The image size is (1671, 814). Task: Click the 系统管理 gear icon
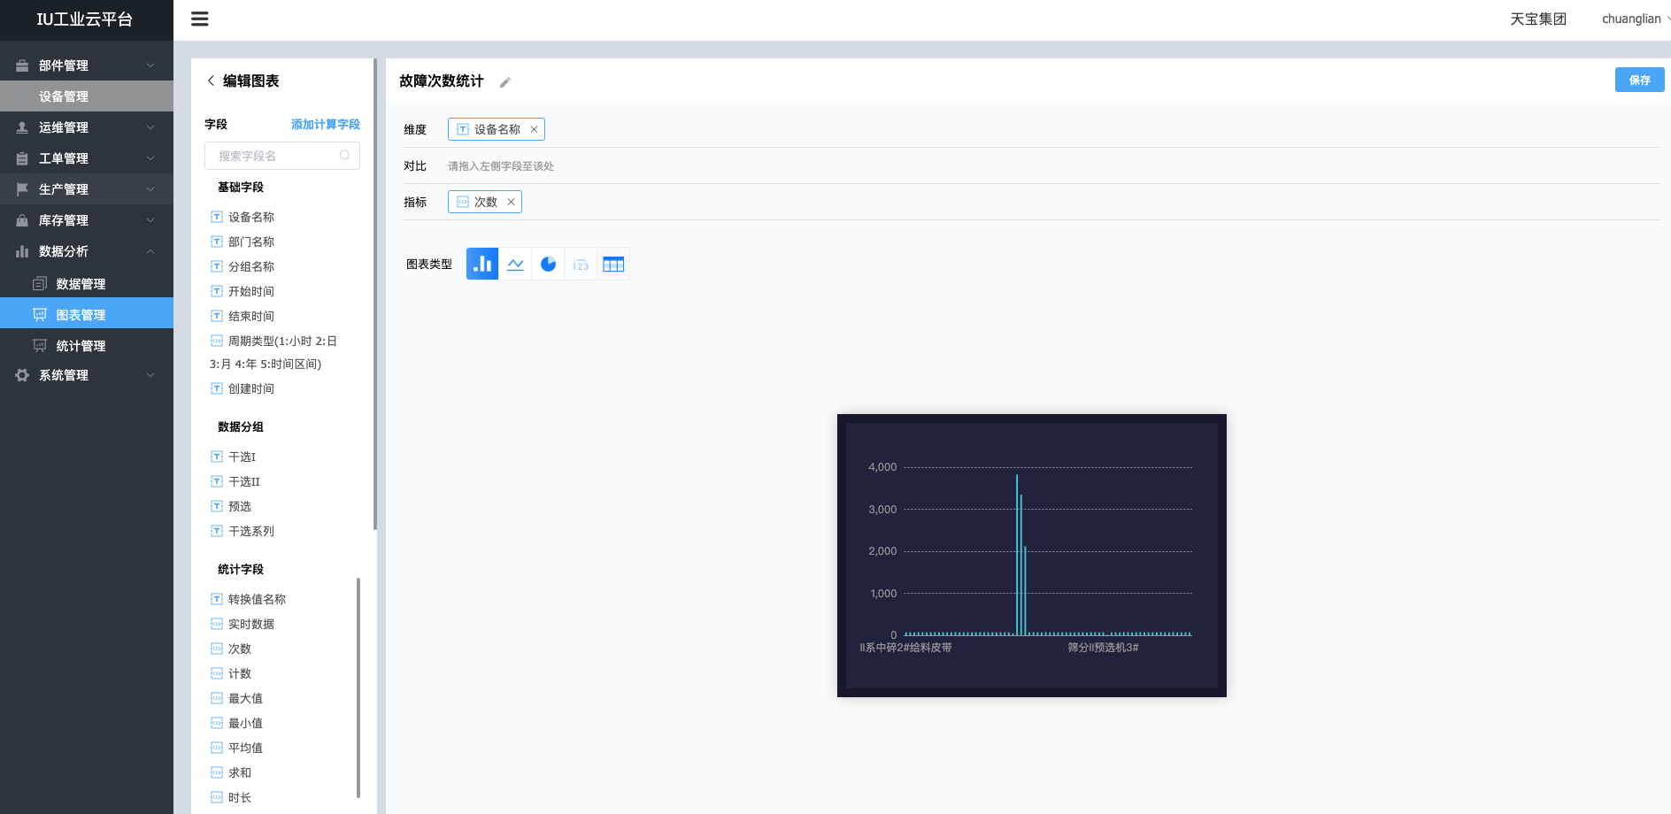click(x=22, y=375)
